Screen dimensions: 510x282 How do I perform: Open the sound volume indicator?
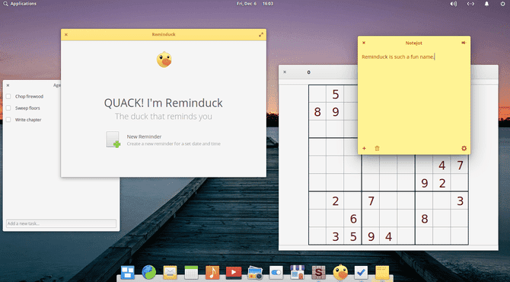[x=454, y=4]
